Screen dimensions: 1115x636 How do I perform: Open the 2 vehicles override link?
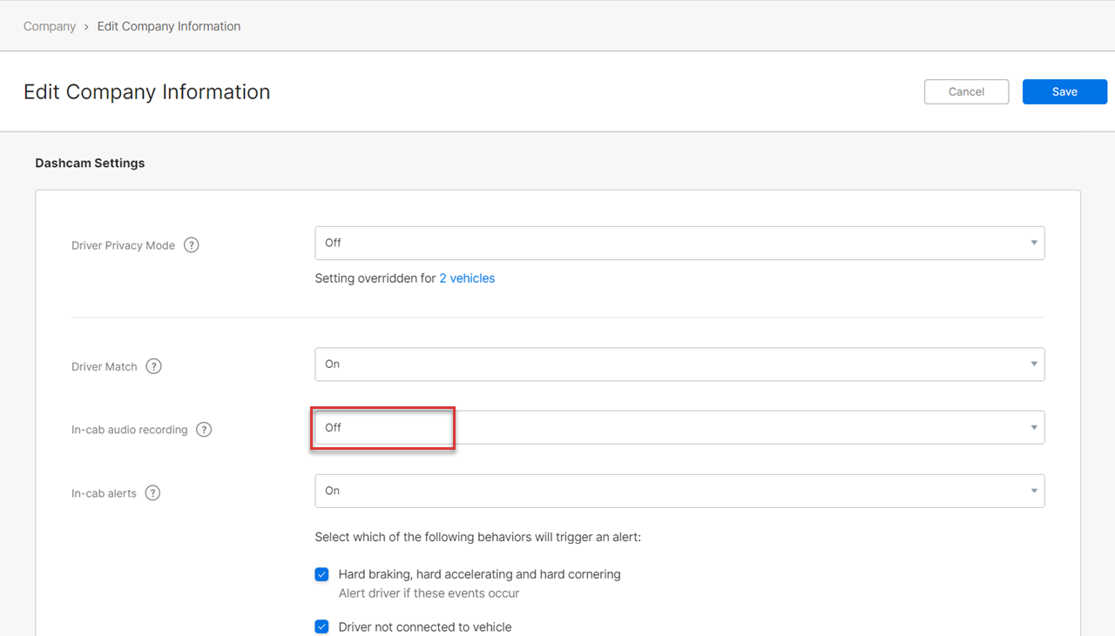(x=467, y=278)
